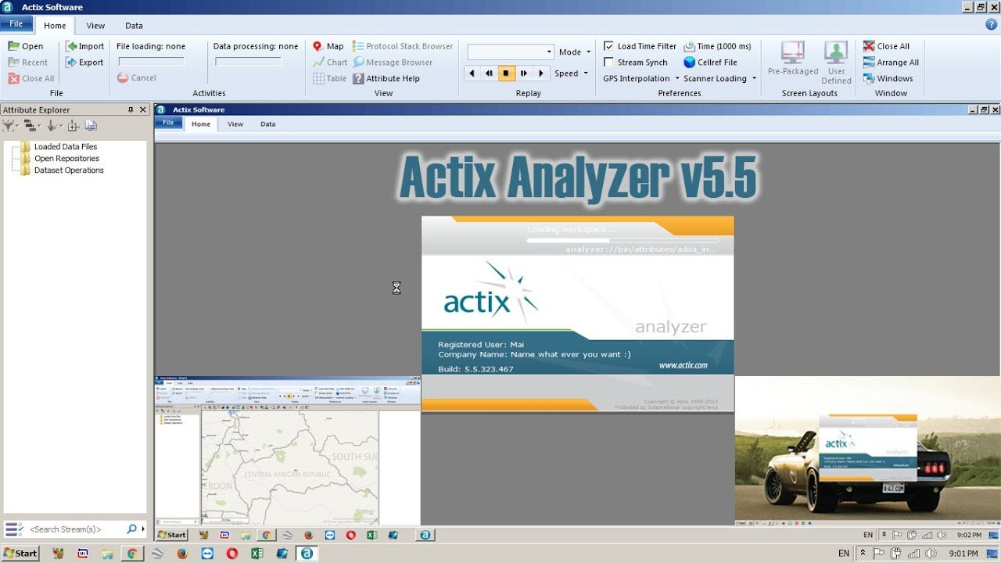Viewport: 1001px width, 563px height.
Task: Click the Replay play-backward button
Action: pyautogui.click(x=472, y=74)
